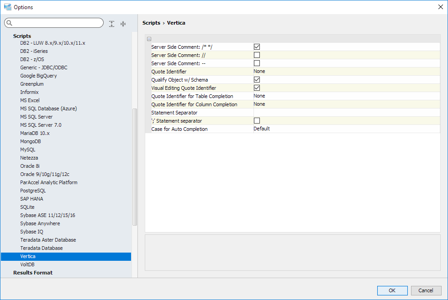
Task: Collapse the property grid section
Action: (x=149, y=39)
